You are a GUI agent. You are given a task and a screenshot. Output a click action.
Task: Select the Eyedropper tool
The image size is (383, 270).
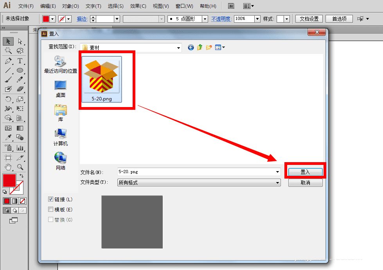[x=8, y=138]
